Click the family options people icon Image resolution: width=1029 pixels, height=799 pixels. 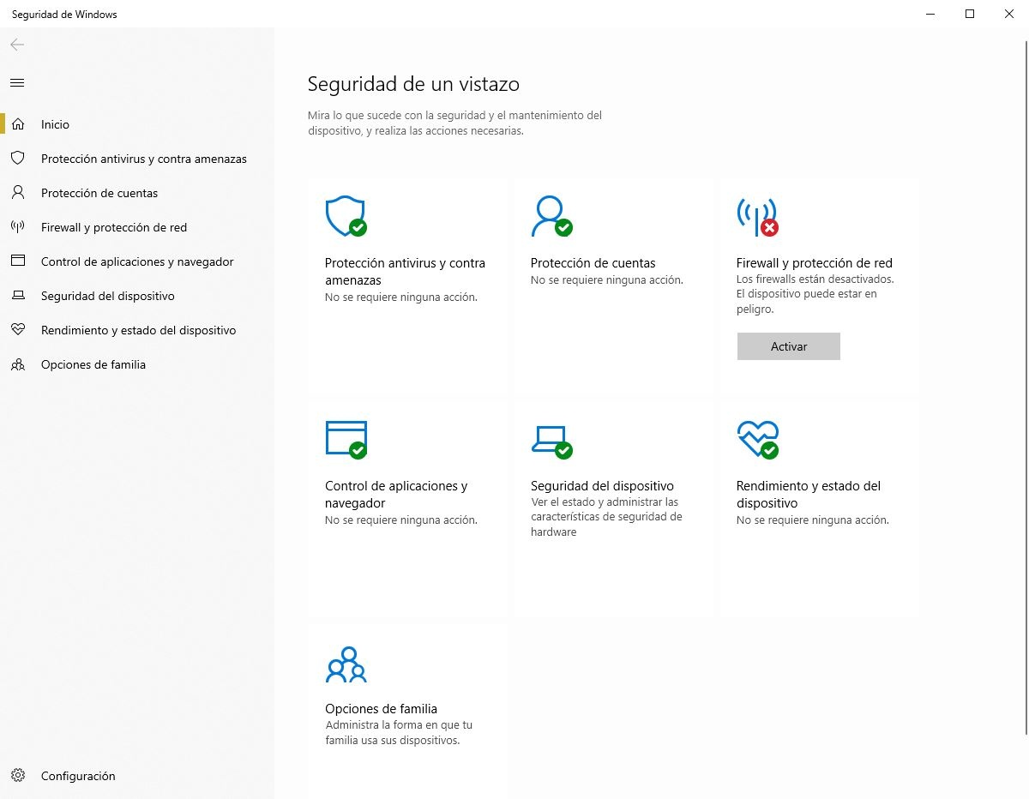[346, 664]
